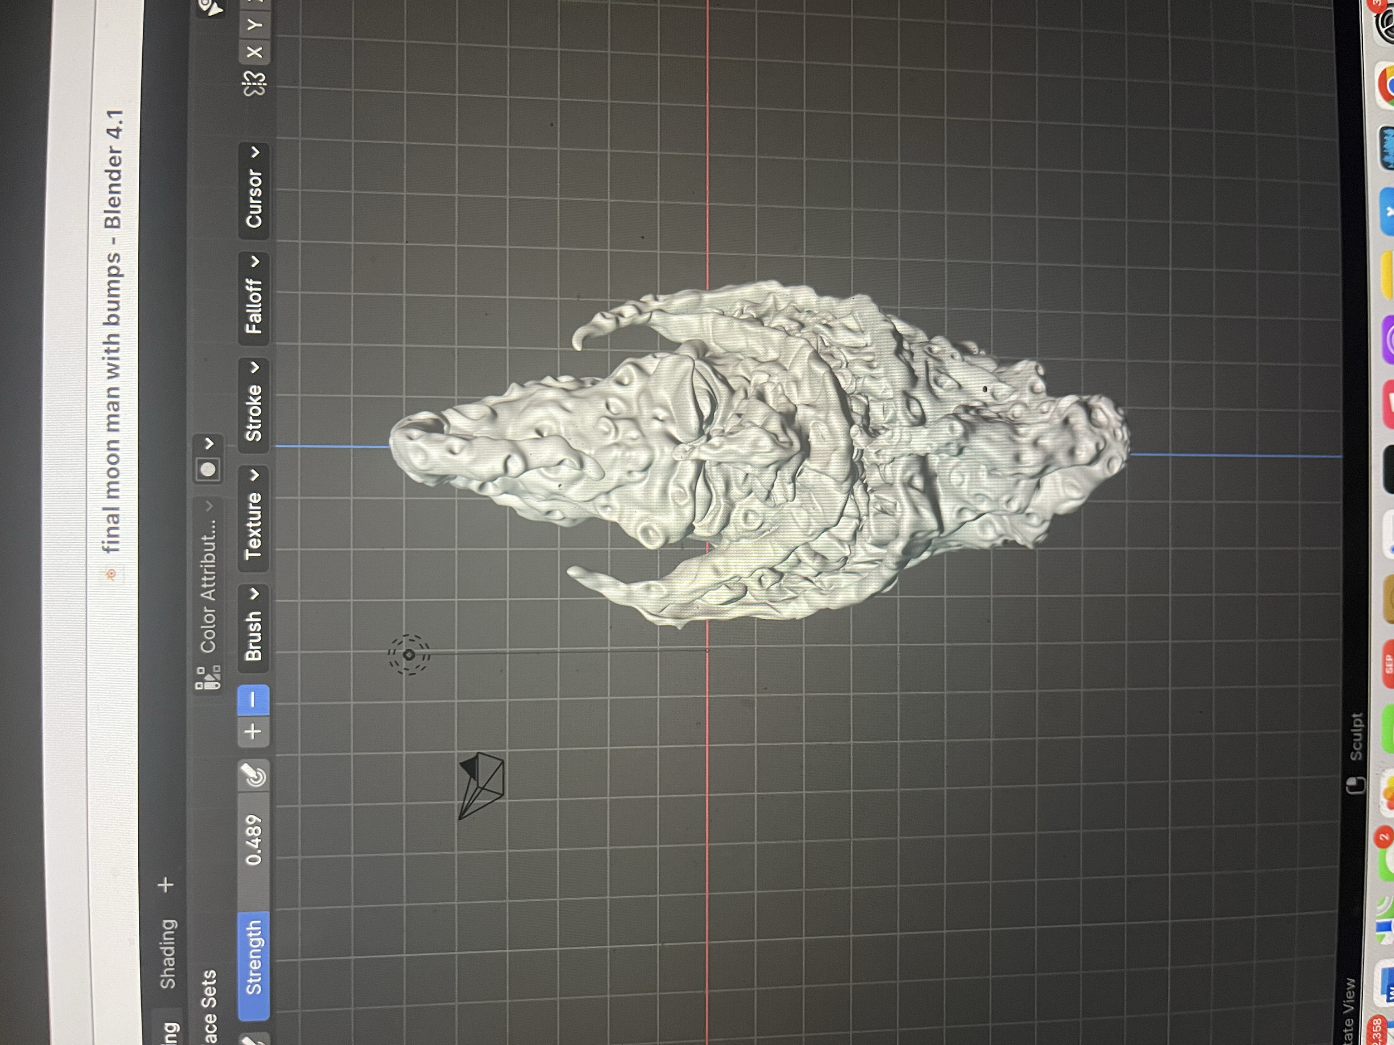This screenshot has width=1394, height=1045.
Task: Click the Color Attribute shading icon
Action: click(209, 678)
